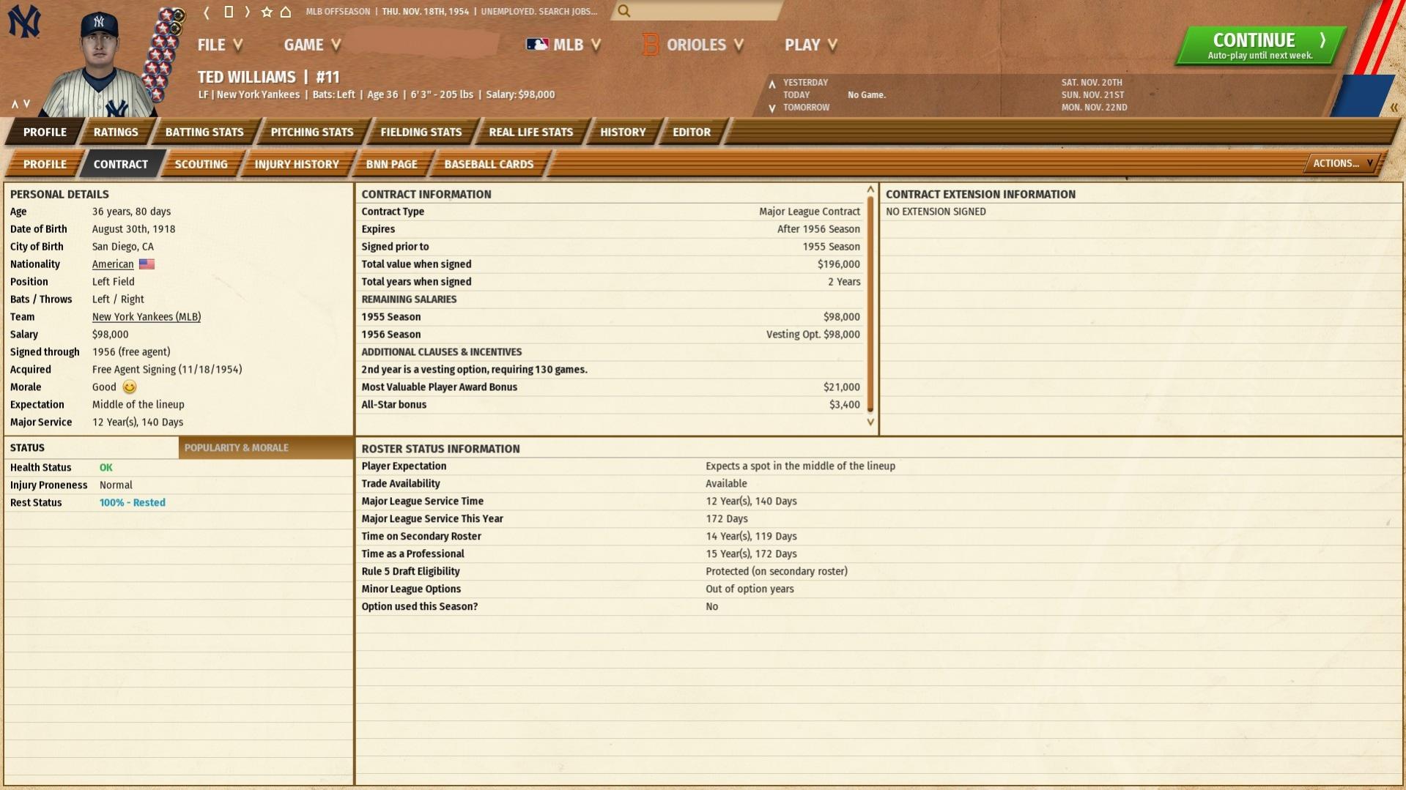
Task: Click the Yankees team logo
Action: (24, 21)
